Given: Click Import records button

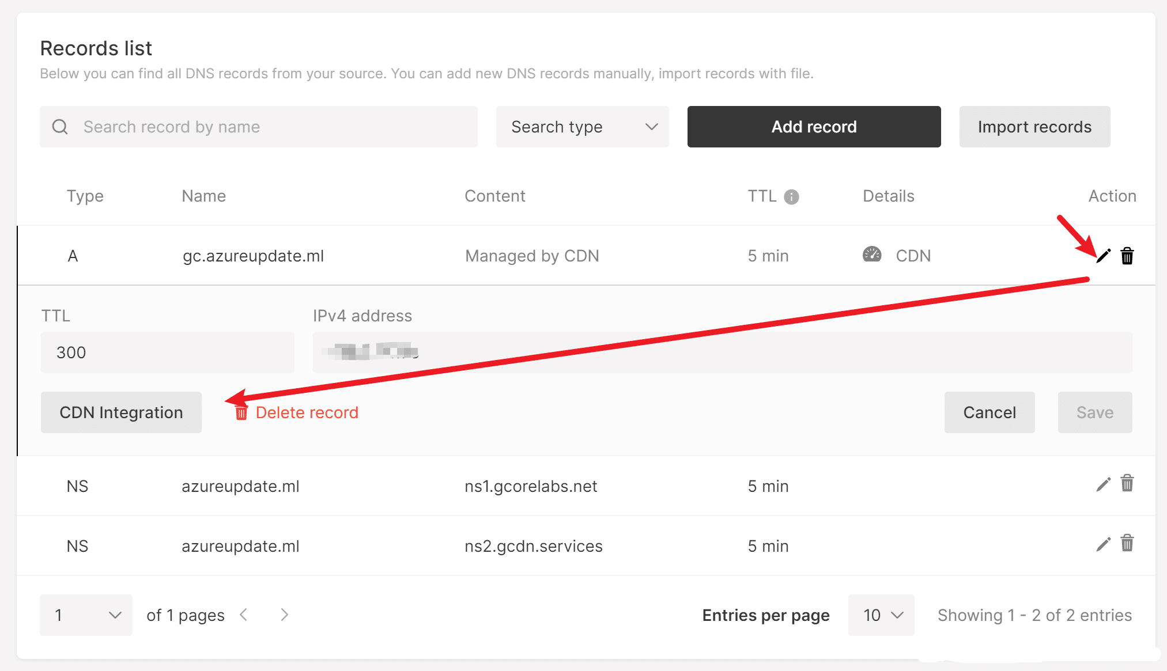Looking at the screenshot, I should click(1034, 127).
